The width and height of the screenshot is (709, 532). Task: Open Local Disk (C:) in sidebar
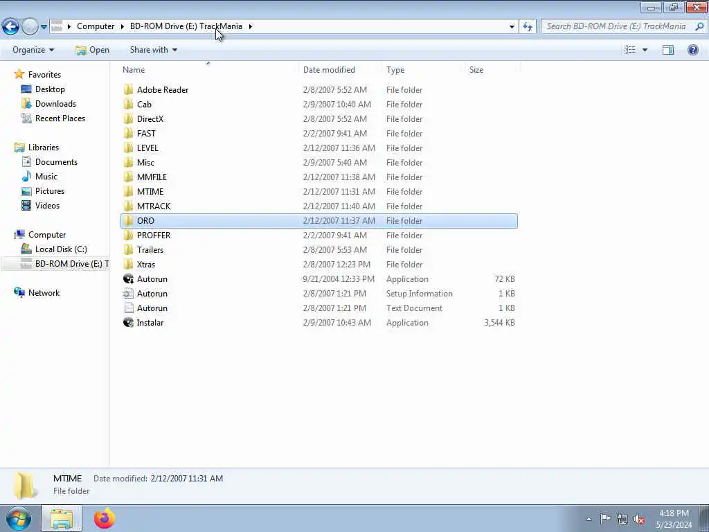pos(61,249)
